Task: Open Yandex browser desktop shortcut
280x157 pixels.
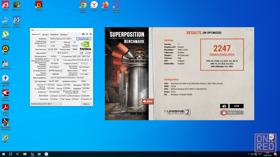Action: [x=94, y=6]
